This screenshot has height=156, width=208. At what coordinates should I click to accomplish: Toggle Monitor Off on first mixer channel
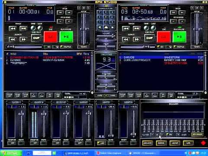(x=12, y=143)
